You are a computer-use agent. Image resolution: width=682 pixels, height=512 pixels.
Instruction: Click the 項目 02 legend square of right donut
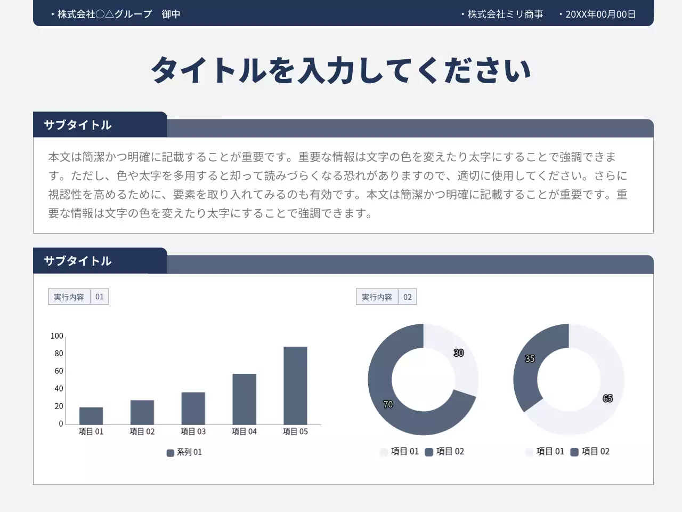click(574, 451)
